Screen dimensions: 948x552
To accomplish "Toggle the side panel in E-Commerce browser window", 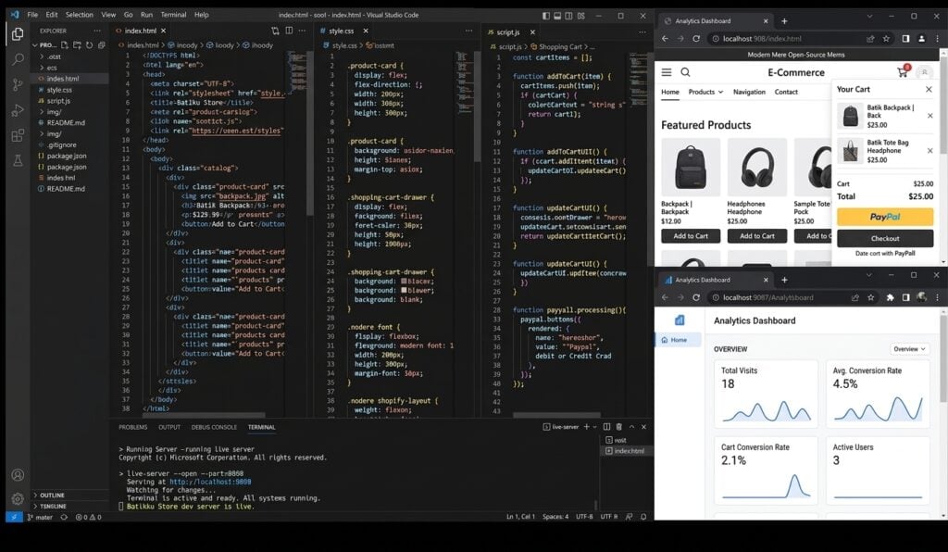I will coord(905,38).
